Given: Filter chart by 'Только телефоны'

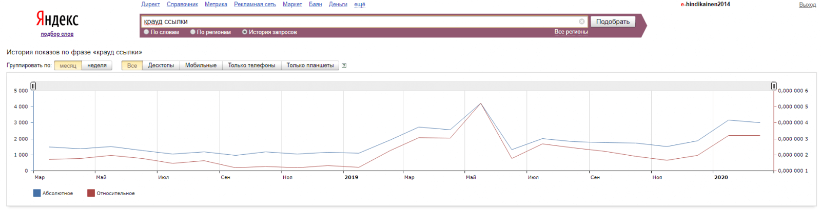Looking at the screenshot, I should [251, 66].
